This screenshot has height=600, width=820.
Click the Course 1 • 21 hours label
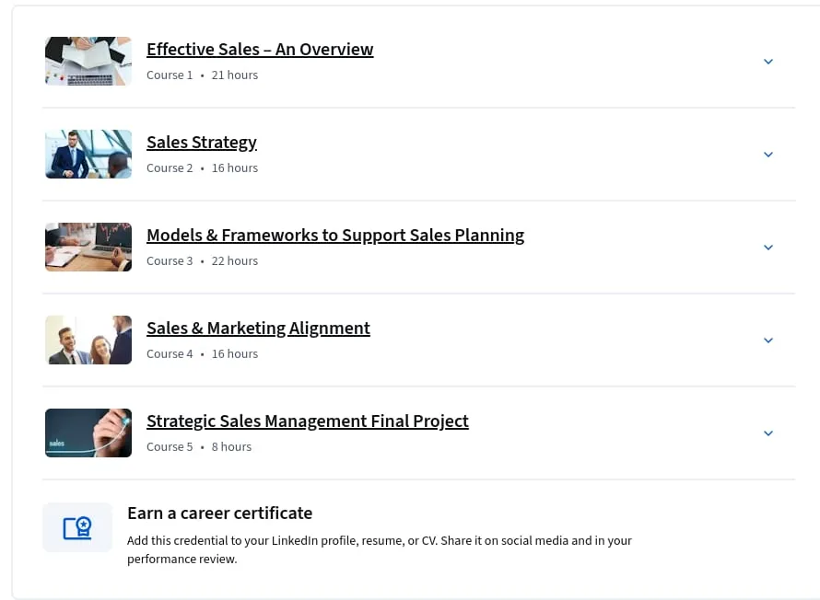pyautogui.click(x=203, y=75)
